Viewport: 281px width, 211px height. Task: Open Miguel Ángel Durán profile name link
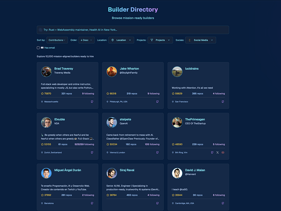(67, 170)
